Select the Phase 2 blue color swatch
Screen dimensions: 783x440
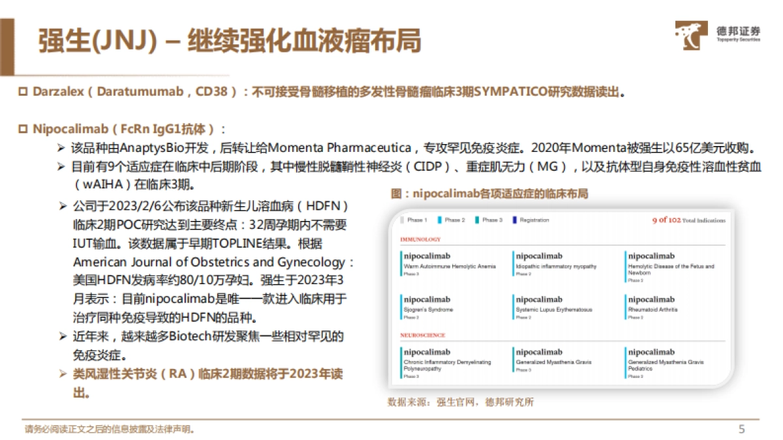(439, 220)
